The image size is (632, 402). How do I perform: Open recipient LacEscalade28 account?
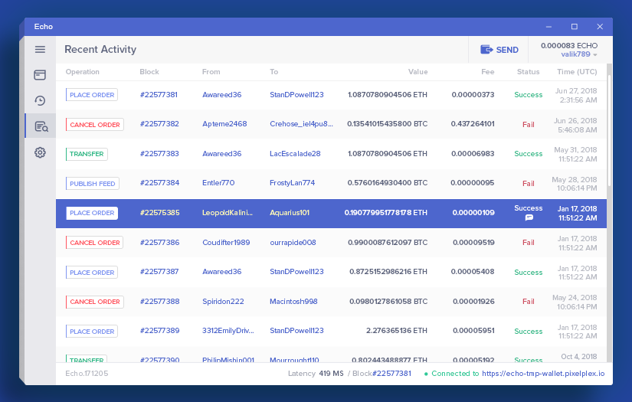tap(295, 153)
